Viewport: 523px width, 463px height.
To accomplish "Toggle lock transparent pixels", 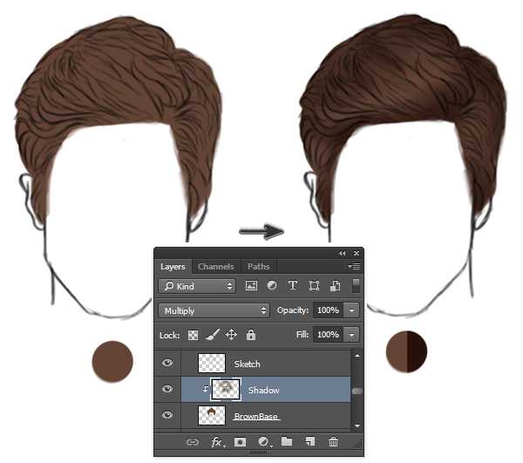I will coord(194,335).
